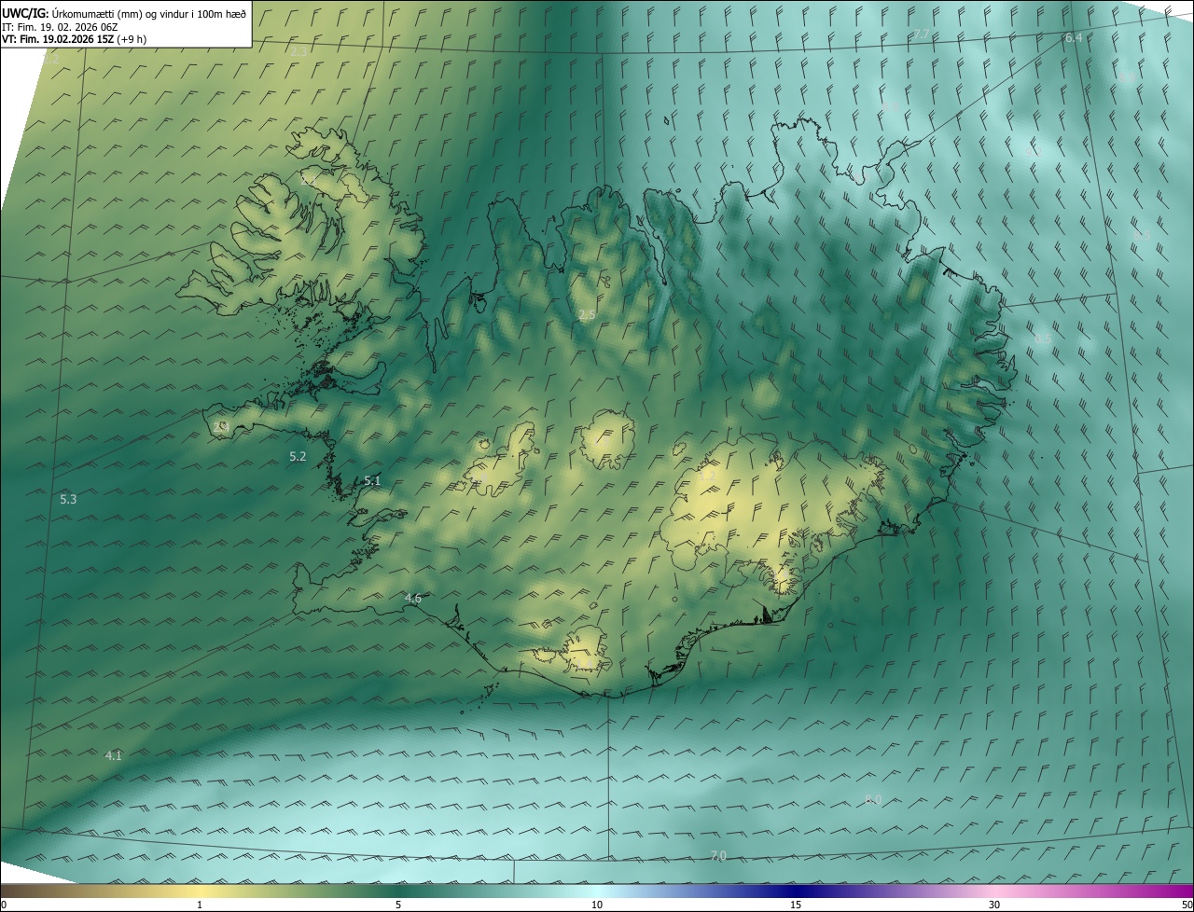Click the '50' tick on the color scale
Screen dimensions: 1194x912
click(1187, 905)
